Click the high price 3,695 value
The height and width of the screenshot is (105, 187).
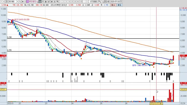[97, 5]
